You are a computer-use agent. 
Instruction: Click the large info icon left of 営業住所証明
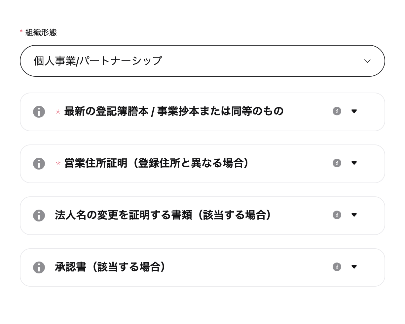39,164
